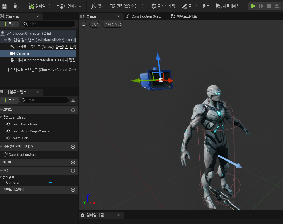This screenshot has width=283, height=224.
Task: Open the 원근 perspective view dropdown
Action: pos(95,24)
